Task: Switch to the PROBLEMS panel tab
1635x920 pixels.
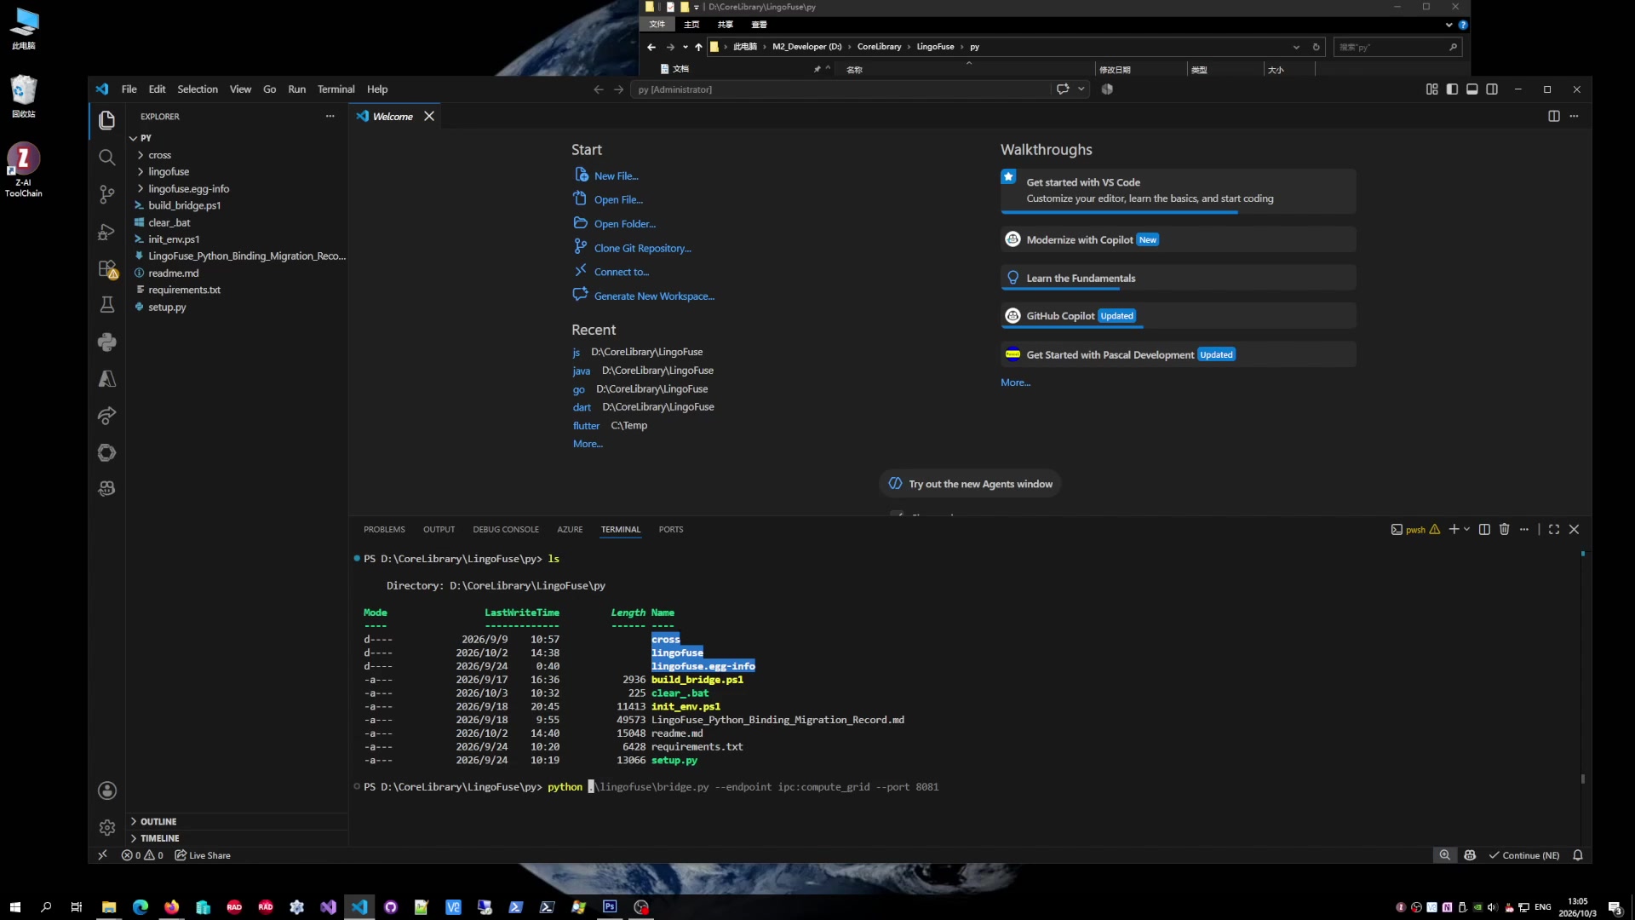Action: point(384,530)
